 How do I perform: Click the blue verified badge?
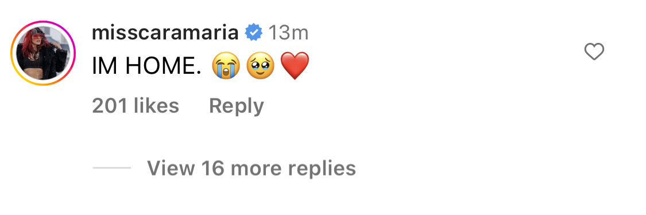pyautogui.click(x=254, y=33)
